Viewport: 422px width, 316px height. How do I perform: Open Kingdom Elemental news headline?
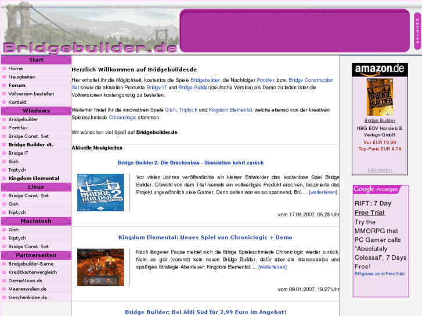coord(205,238)
